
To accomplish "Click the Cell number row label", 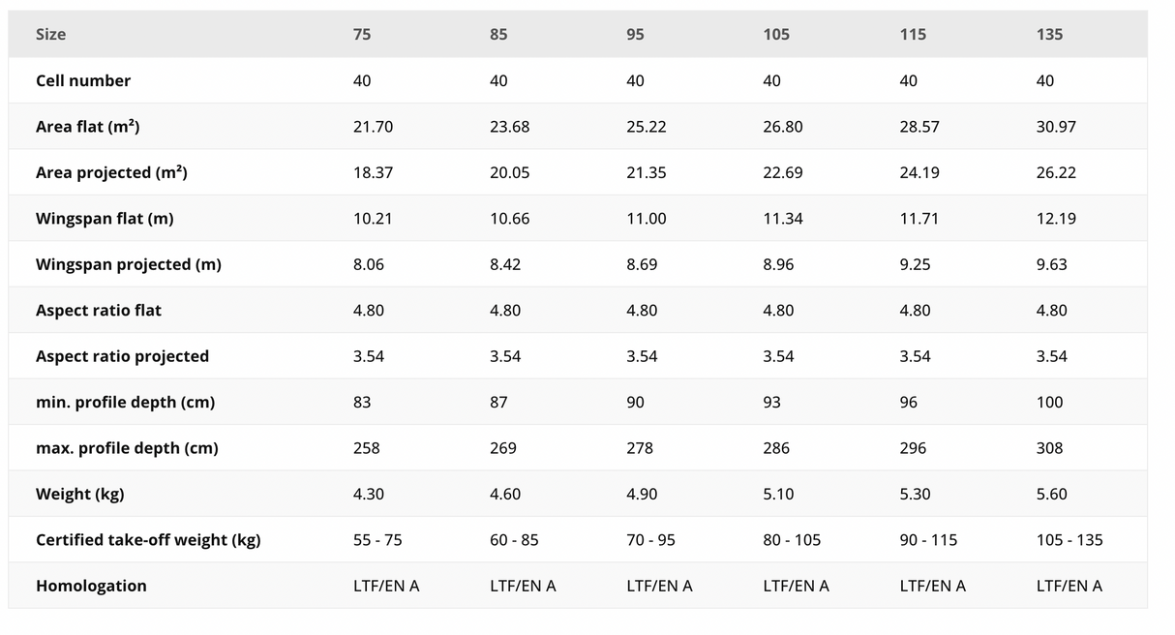I will point(83,81).
